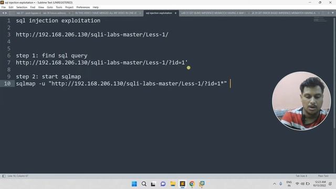Open the Help menu
The height and width of the screenshot is (189, 336).
tap(96, 7)
